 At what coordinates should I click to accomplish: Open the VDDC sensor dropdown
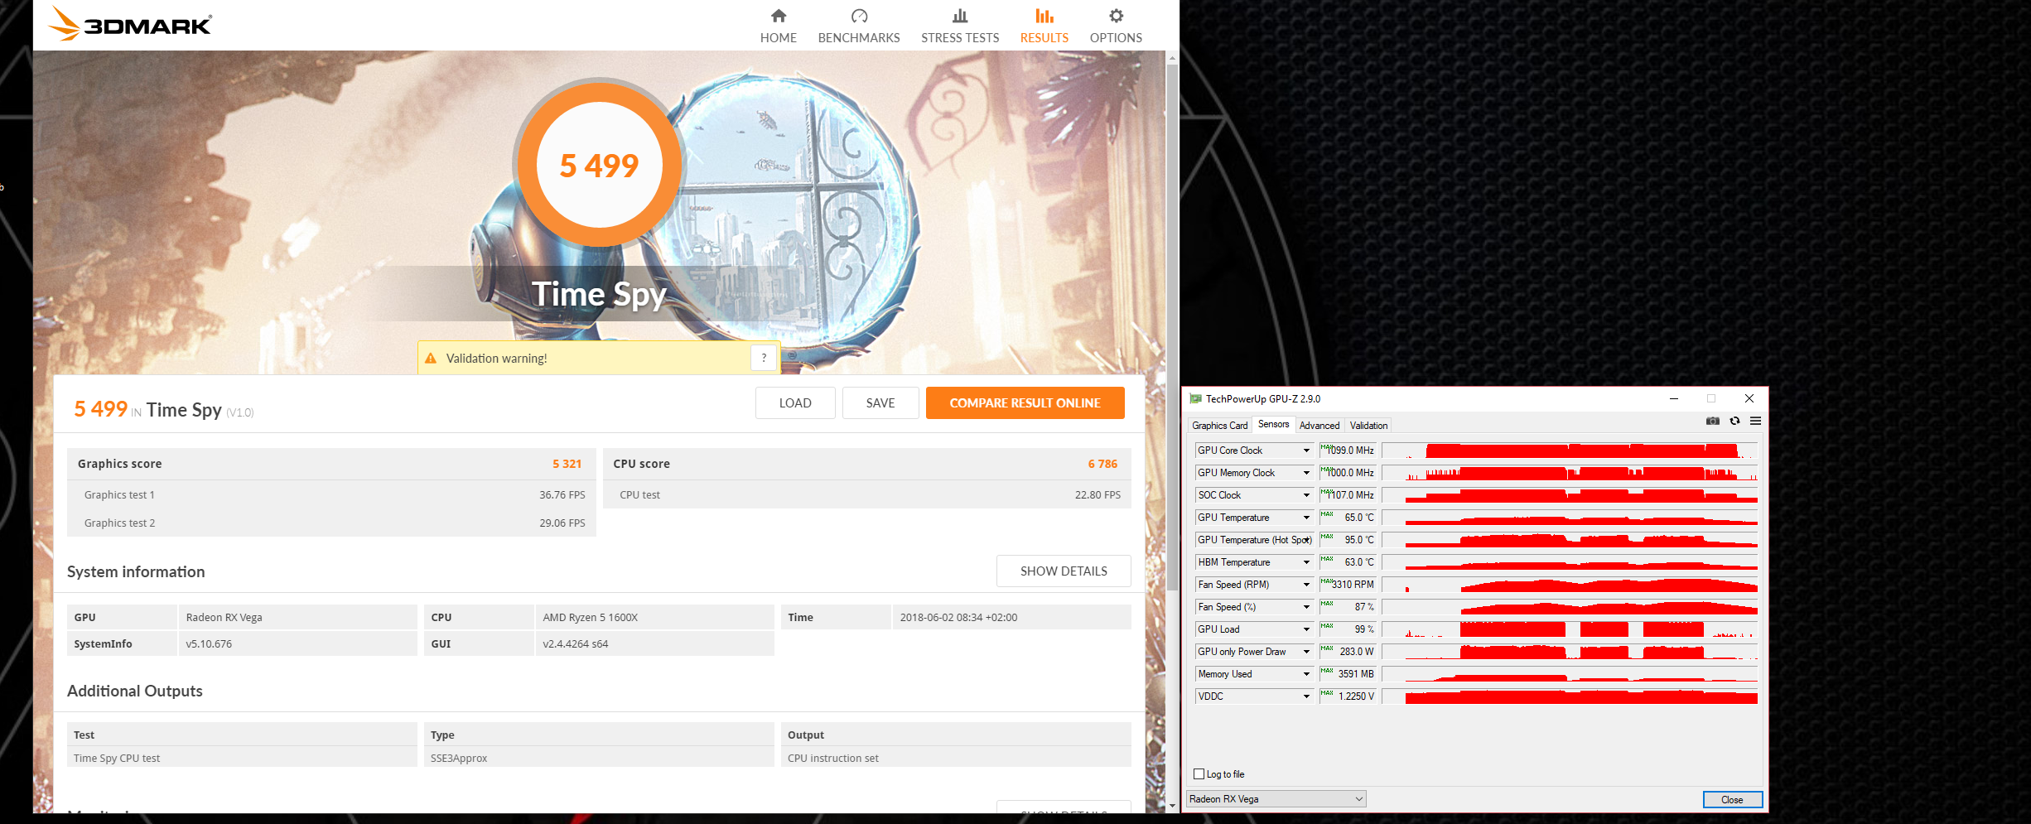[1306, 696]
